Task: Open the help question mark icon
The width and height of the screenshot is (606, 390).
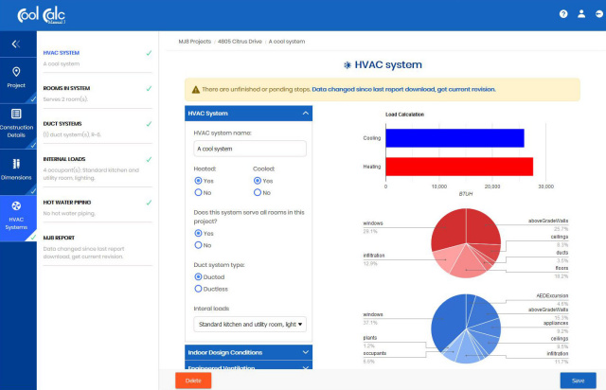Action: (563, 14)
